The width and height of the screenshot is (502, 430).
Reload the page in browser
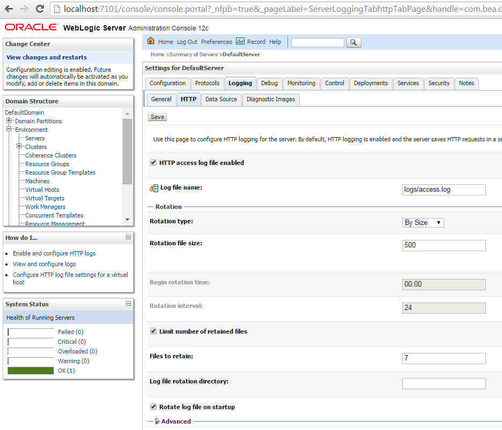click(x=40, y=9)
